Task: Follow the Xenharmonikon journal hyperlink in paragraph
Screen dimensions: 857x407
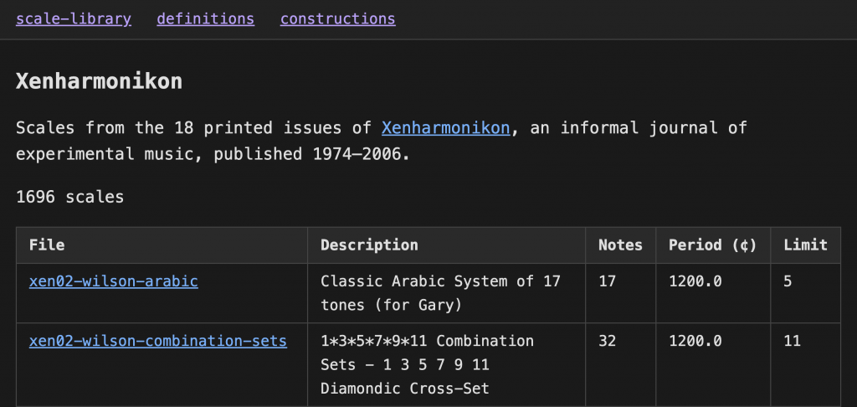Action: tap(445, 128)
